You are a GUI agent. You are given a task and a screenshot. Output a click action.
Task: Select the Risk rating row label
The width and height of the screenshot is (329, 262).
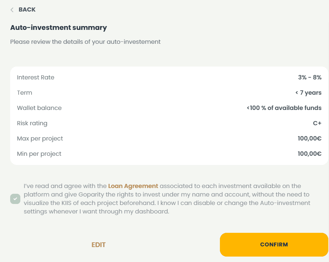[32, 123]
